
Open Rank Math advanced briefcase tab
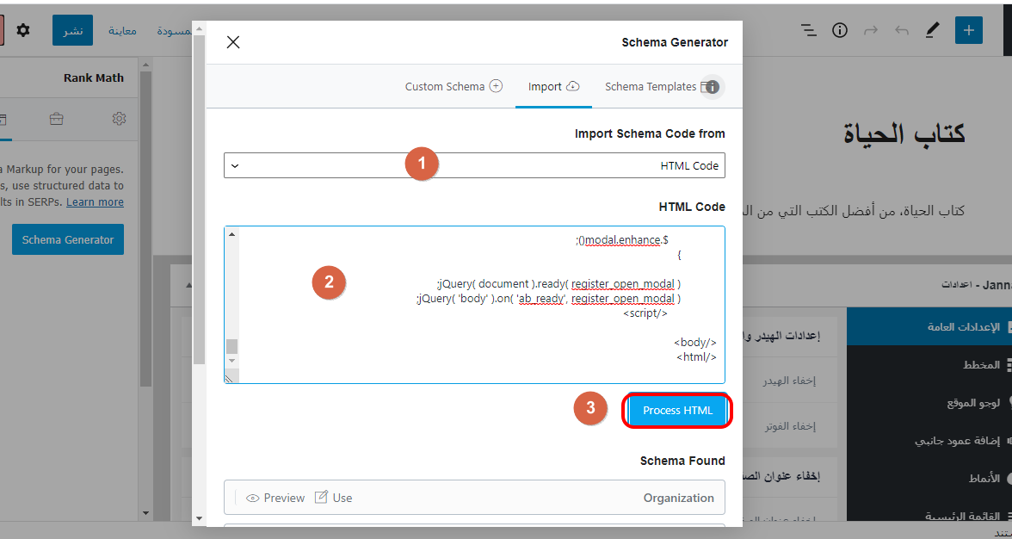[56, 119]
